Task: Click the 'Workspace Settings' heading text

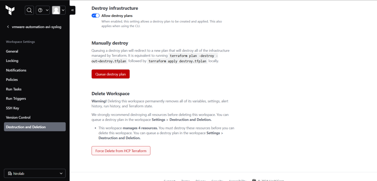Action: (20, 42)
